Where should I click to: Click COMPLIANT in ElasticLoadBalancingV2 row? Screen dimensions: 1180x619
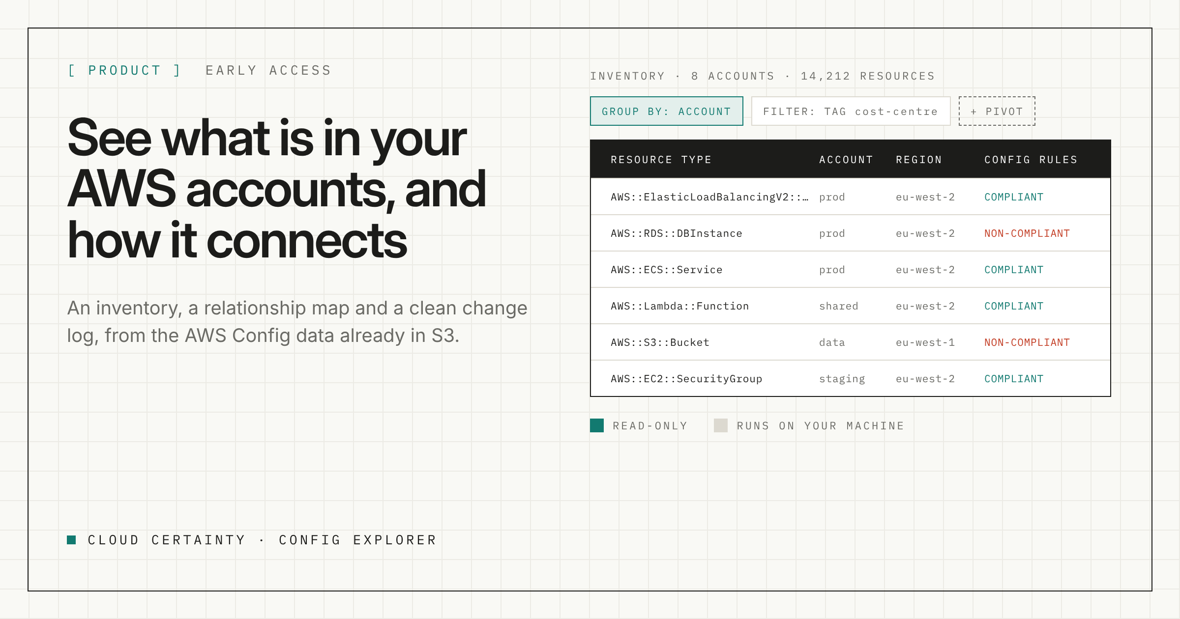point(1013,197)
